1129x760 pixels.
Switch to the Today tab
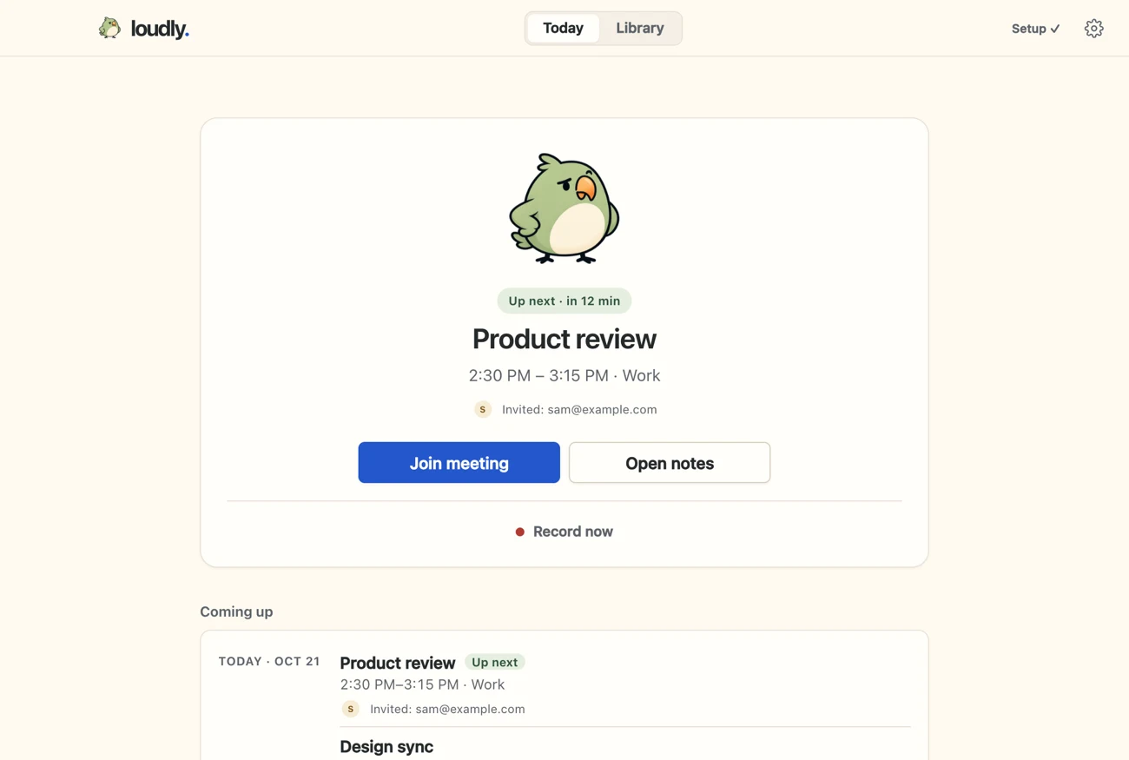[x=563, y=28]
